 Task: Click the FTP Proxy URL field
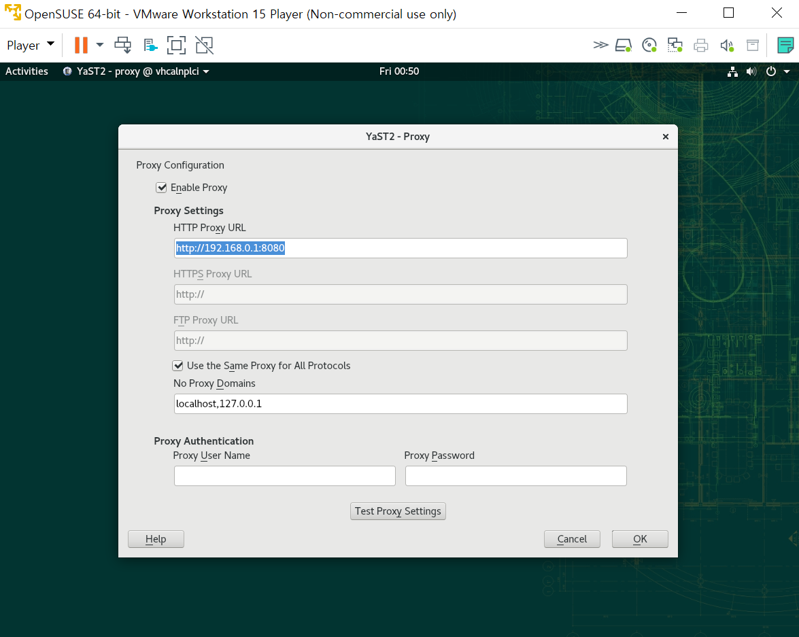click(x=401, y=341)
